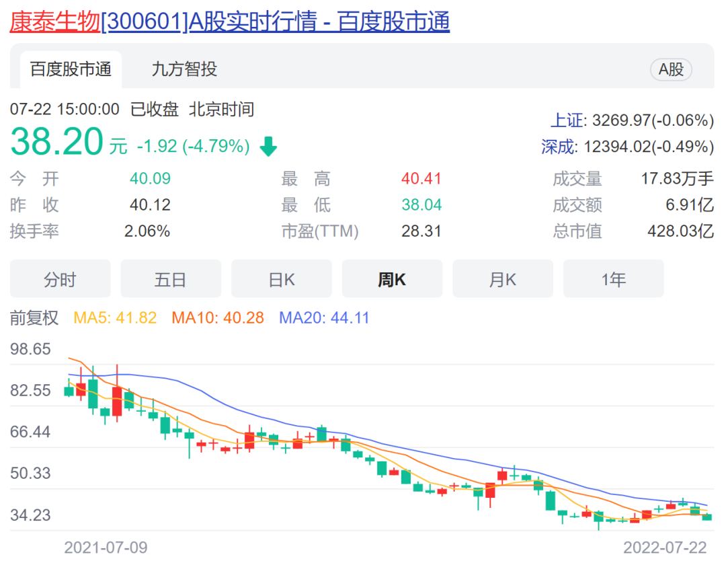Click the 2021-07-09 start date label
This screenshot has width=726, height=561.
(x=106, y=547)
